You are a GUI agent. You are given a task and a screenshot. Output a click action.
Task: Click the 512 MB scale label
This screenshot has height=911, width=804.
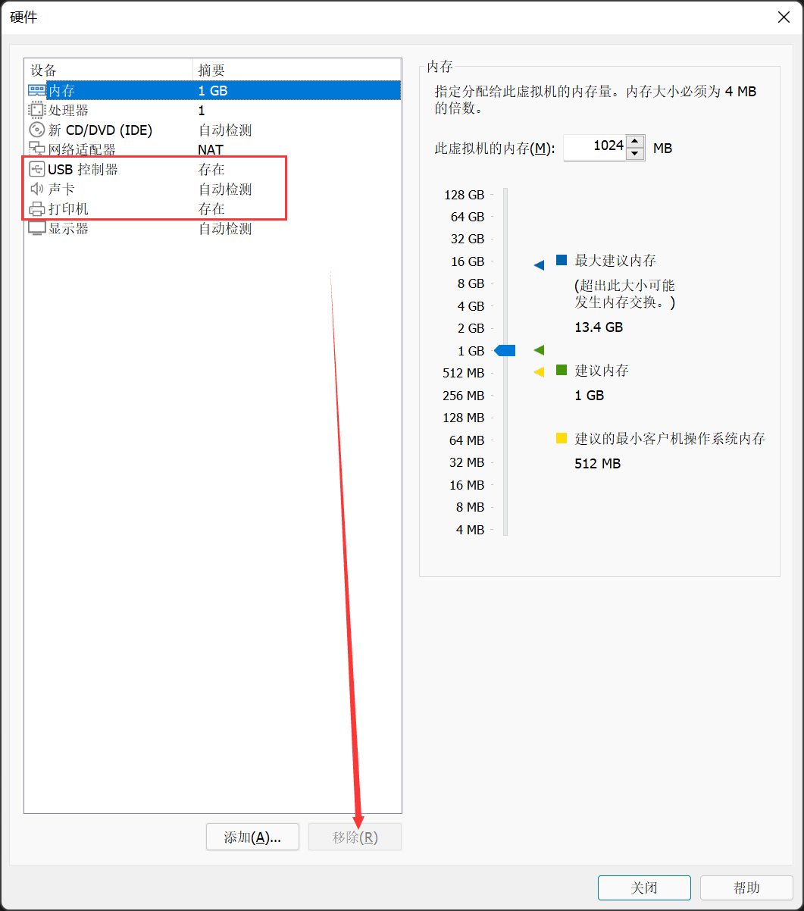point(463,373)
